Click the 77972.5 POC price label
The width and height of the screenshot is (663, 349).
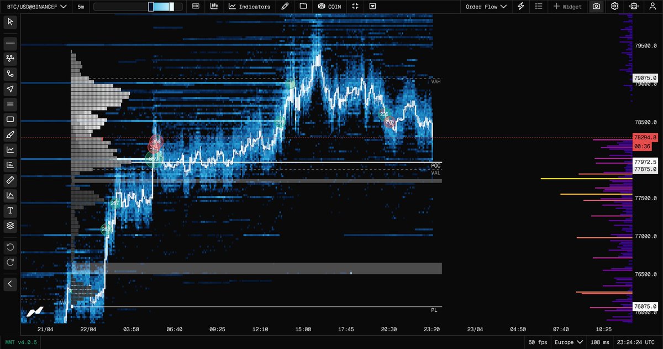tap(645, 162)
